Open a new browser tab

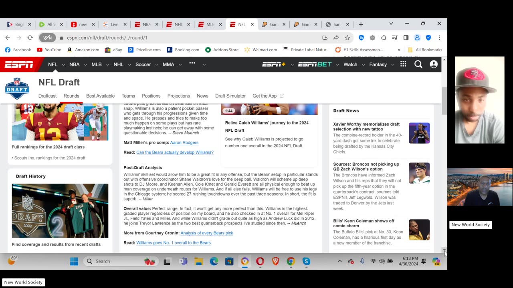pyautogui.click(x=361, y=24)
